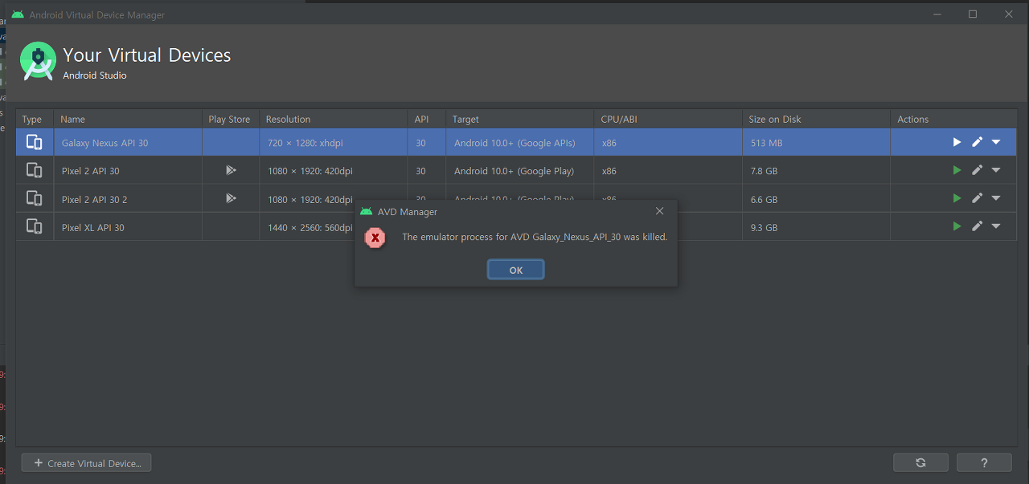This screenshot has height=484, width=1029.
Task: Minimize the Android Virtual Device Manager window
Action: 937,14
